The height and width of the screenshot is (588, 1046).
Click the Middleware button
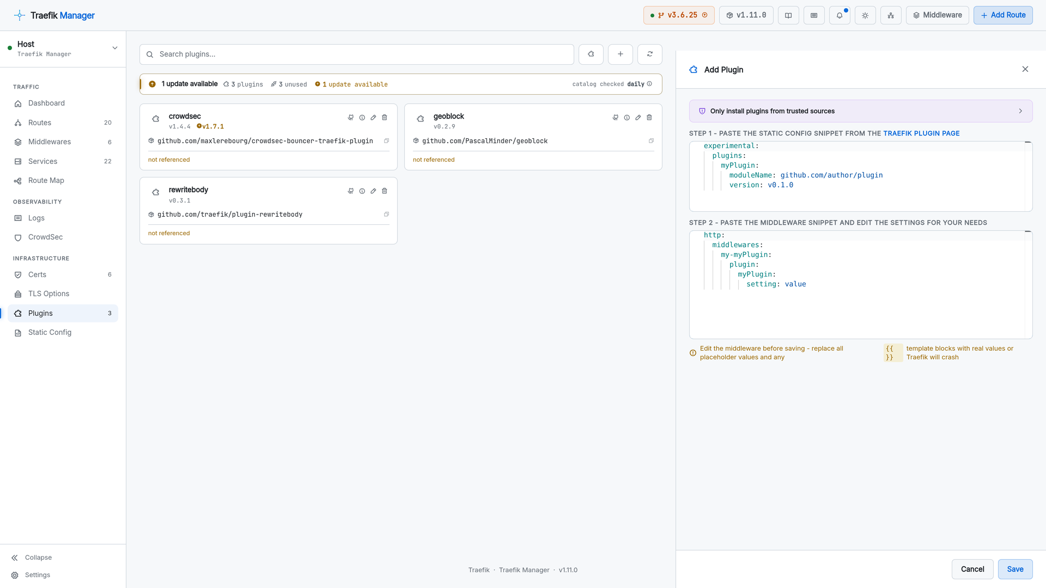(937, 15)
